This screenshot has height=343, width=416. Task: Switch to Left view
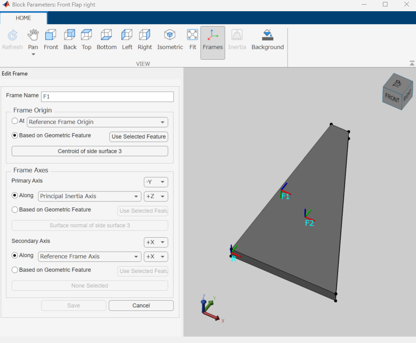tap(127, 40)
